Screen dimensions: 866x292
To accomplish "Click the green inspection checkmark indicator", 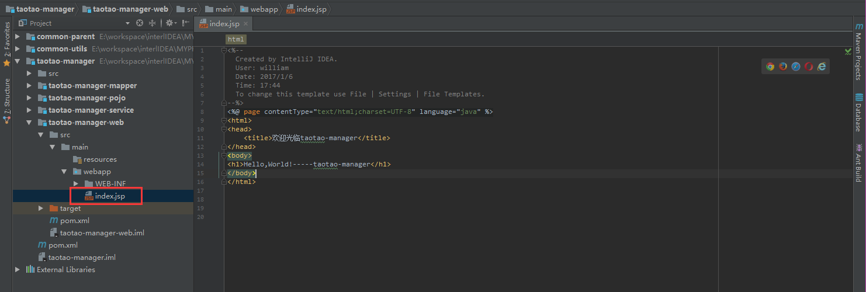I will click(848, 51).
